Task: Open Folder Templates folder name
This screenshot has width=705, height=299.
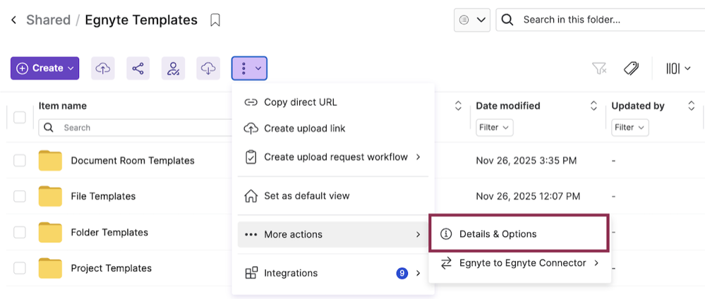Action: point(109,233)
